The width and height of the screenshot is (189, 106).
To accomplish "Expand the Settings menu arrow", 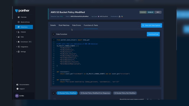I will click(x=17, y=52).
